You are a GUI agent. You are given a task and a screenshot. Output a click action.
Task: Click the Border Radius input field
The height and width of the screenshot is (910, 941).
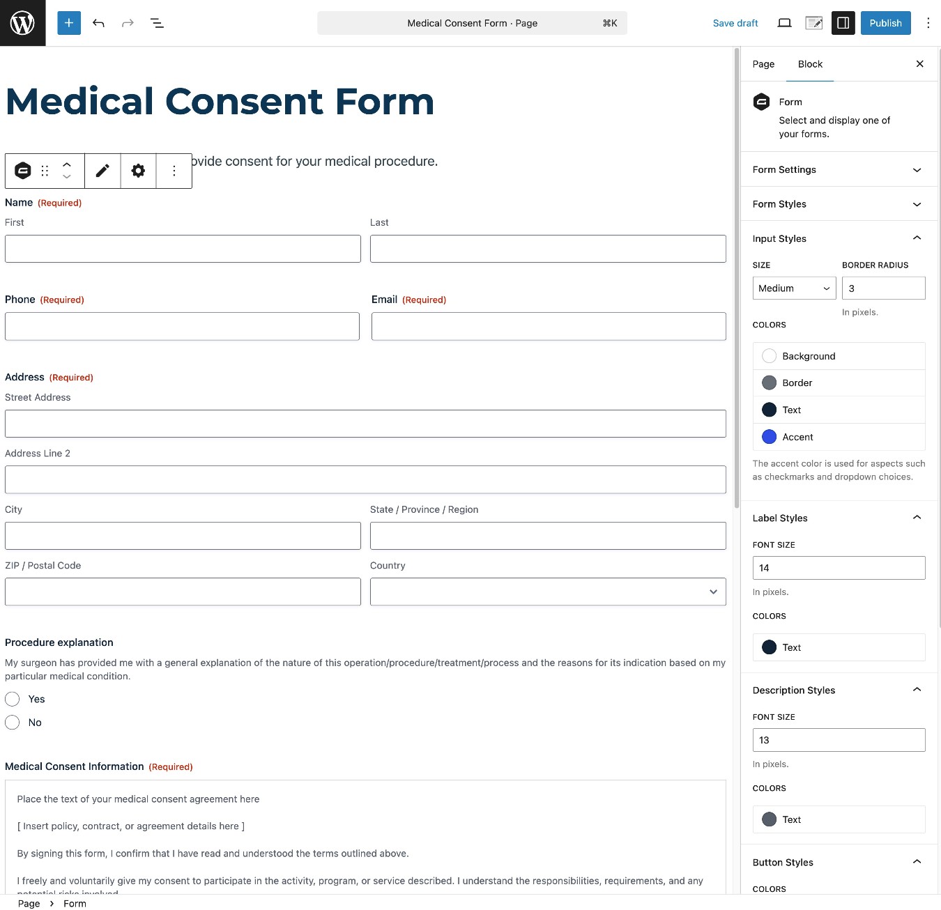click(x=883, y=288)
